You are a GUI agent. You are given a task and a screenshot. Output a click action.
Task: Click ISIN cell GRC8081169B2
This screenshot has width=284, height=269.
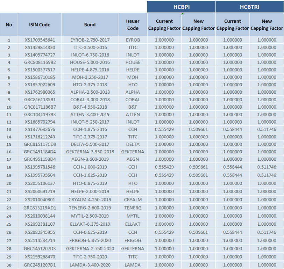click(x=40, y=63)
